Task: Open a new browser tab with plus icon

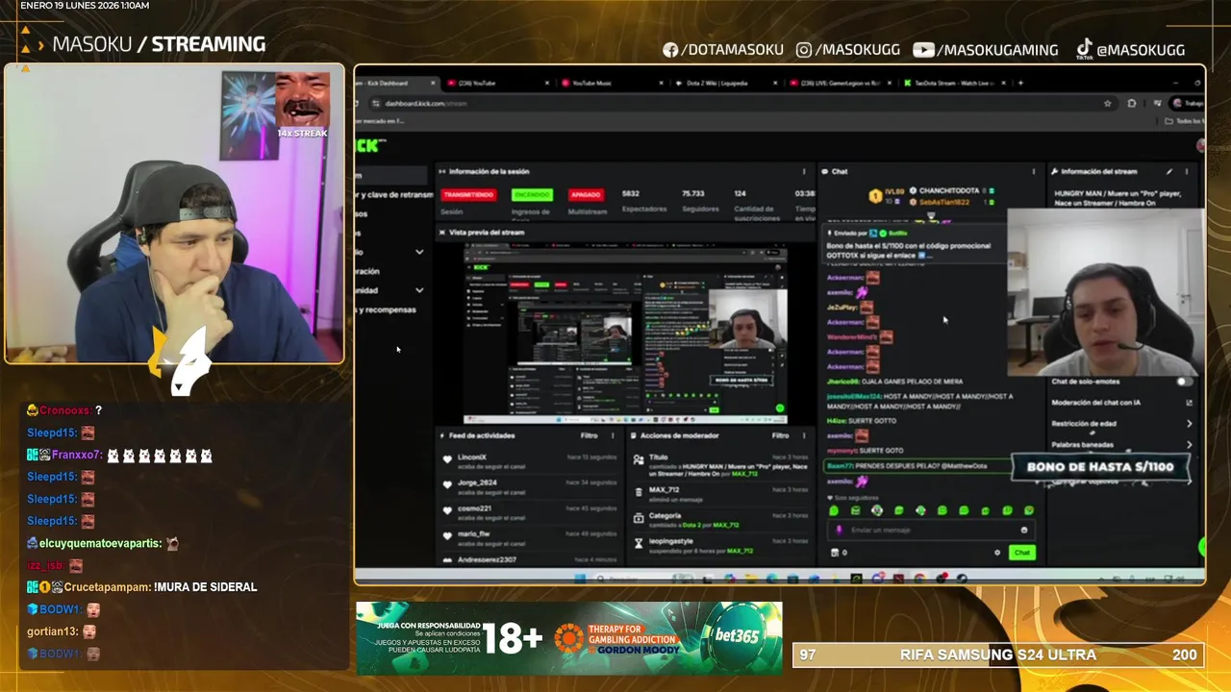Action: pyautogui.click(x=1020, y=83)
